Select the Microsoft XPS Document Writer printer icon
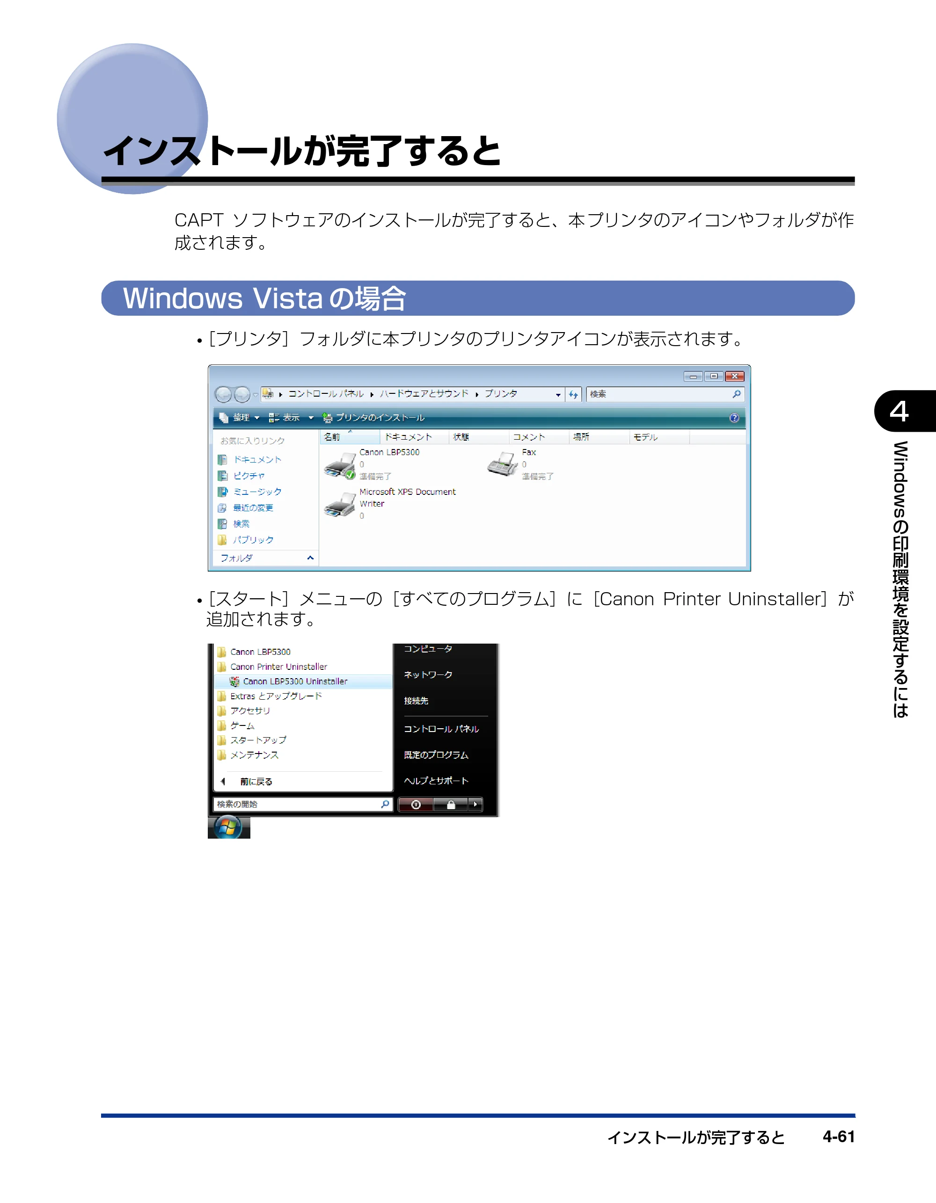 point(340,505)
